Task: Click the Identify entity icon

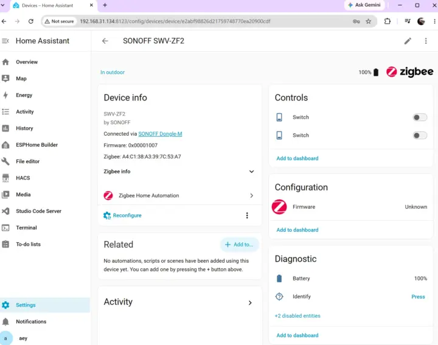Action: pyautogui.click(x=279, y=297)
